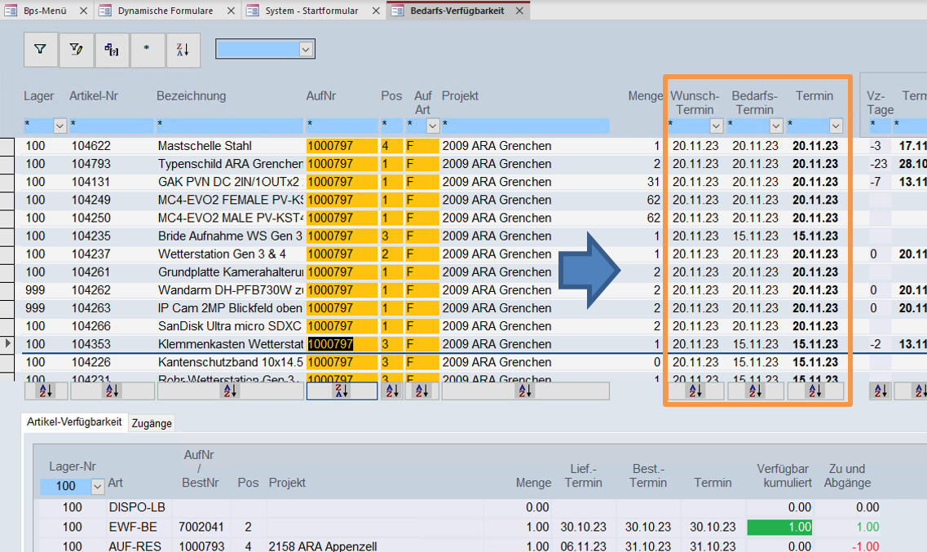Image resolution: width=927 pixels, height=552 pixels.
Task: Click the SanDisk Ultra micro SDXC cell
Action: [230, 326]
